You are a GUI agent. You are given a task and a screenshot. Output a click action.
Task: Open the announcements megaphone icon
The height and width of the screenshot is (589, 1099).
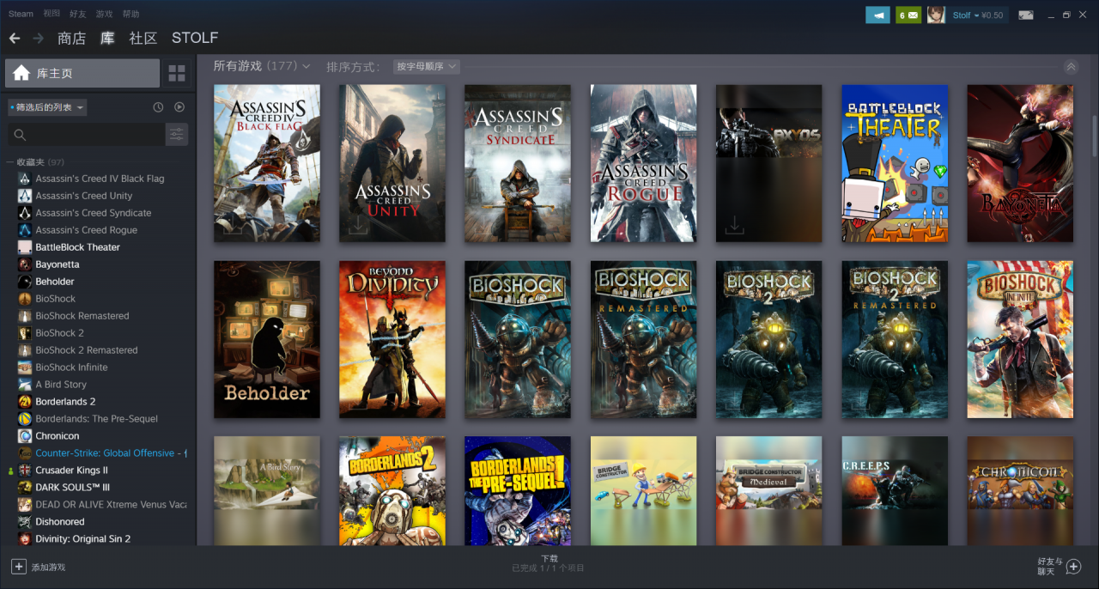(877, 15)
